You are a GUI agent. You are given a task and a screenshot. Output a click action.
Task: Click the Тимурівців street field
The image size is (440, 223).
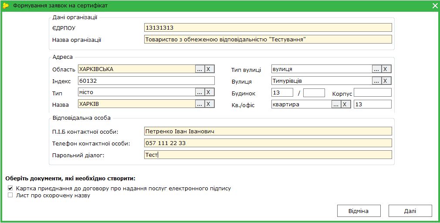click(x=322, y=81)
